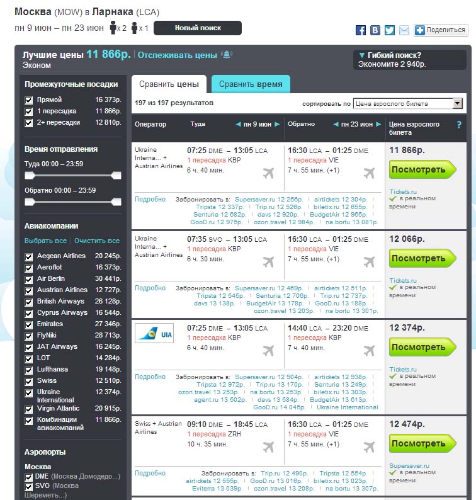Share on Facebook icon
This screenshot has width=476, height=500.
click(x=361, y=30)
